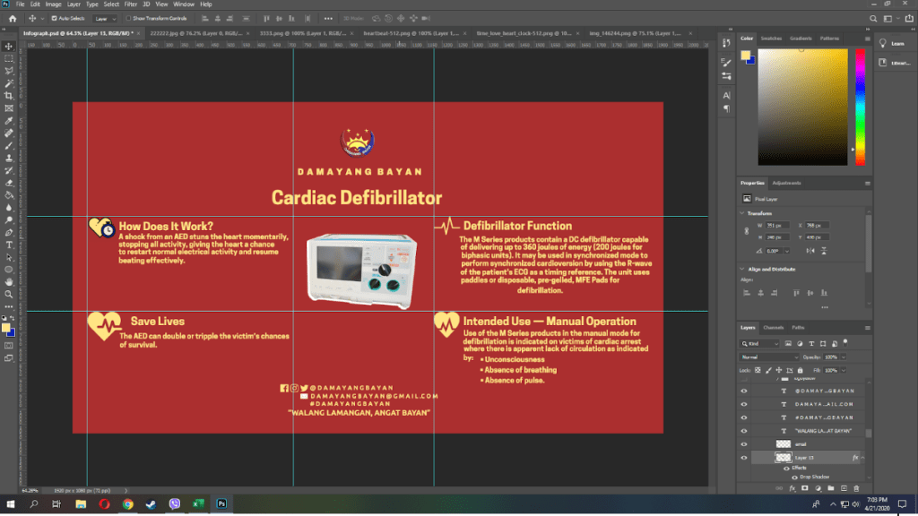Hide the email layer visibility eye
The height and width of the screenshot is (516, 918).
[x=744, y=444]
